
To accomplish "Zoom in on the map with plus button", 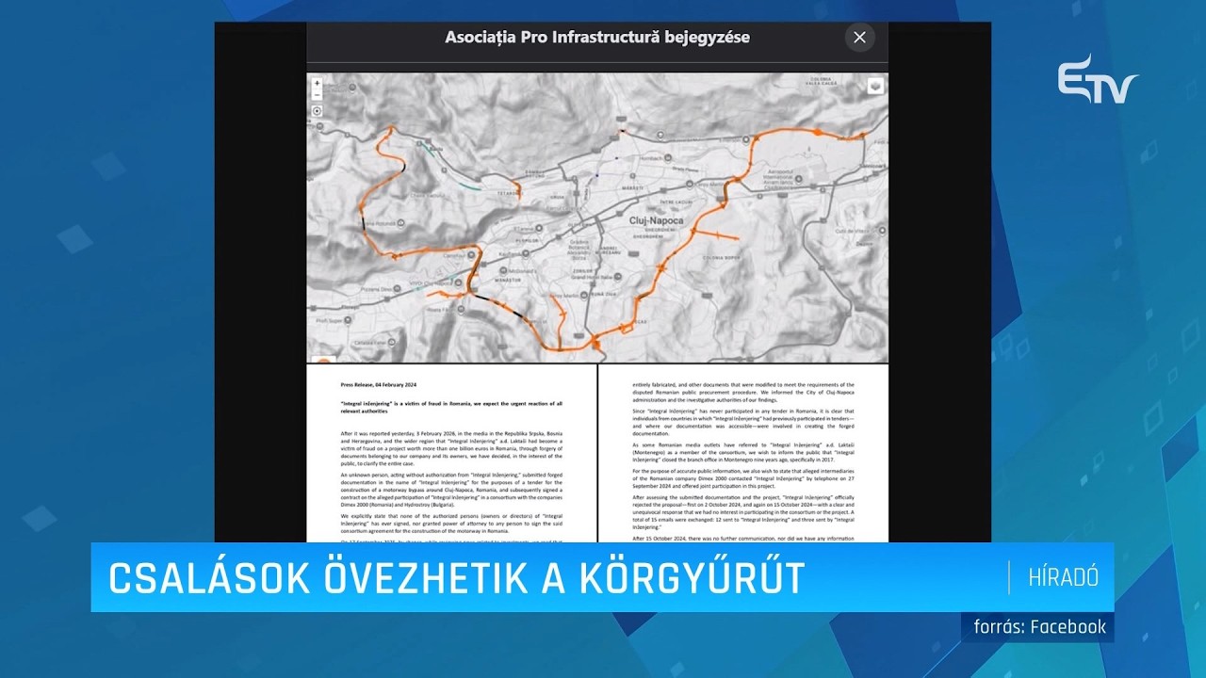I will [x=317, y=83].
